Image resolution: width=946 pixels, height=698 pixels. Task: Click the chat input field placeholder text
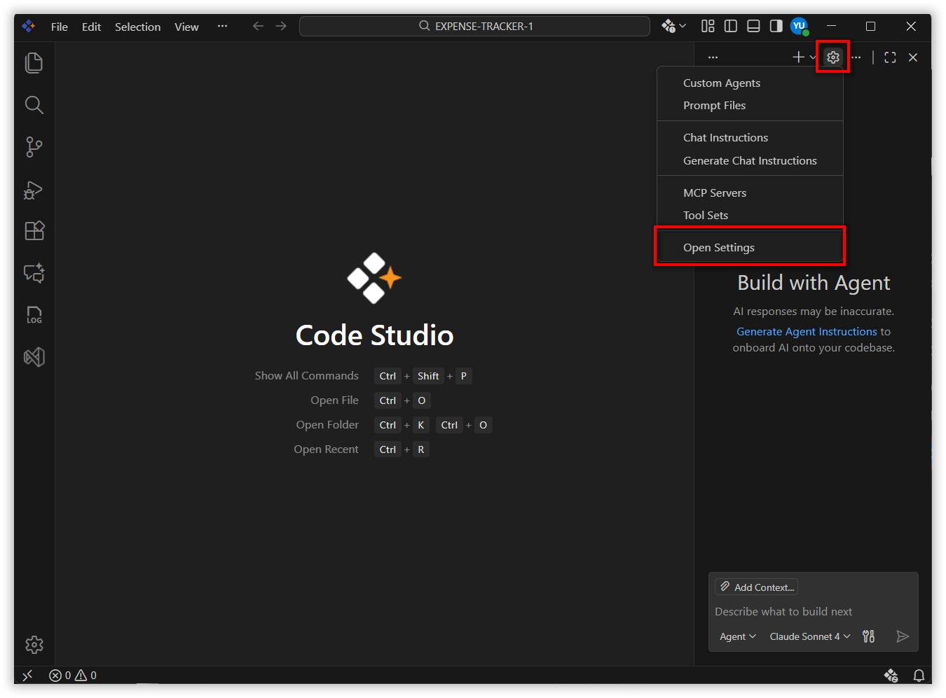coord(783,612)
